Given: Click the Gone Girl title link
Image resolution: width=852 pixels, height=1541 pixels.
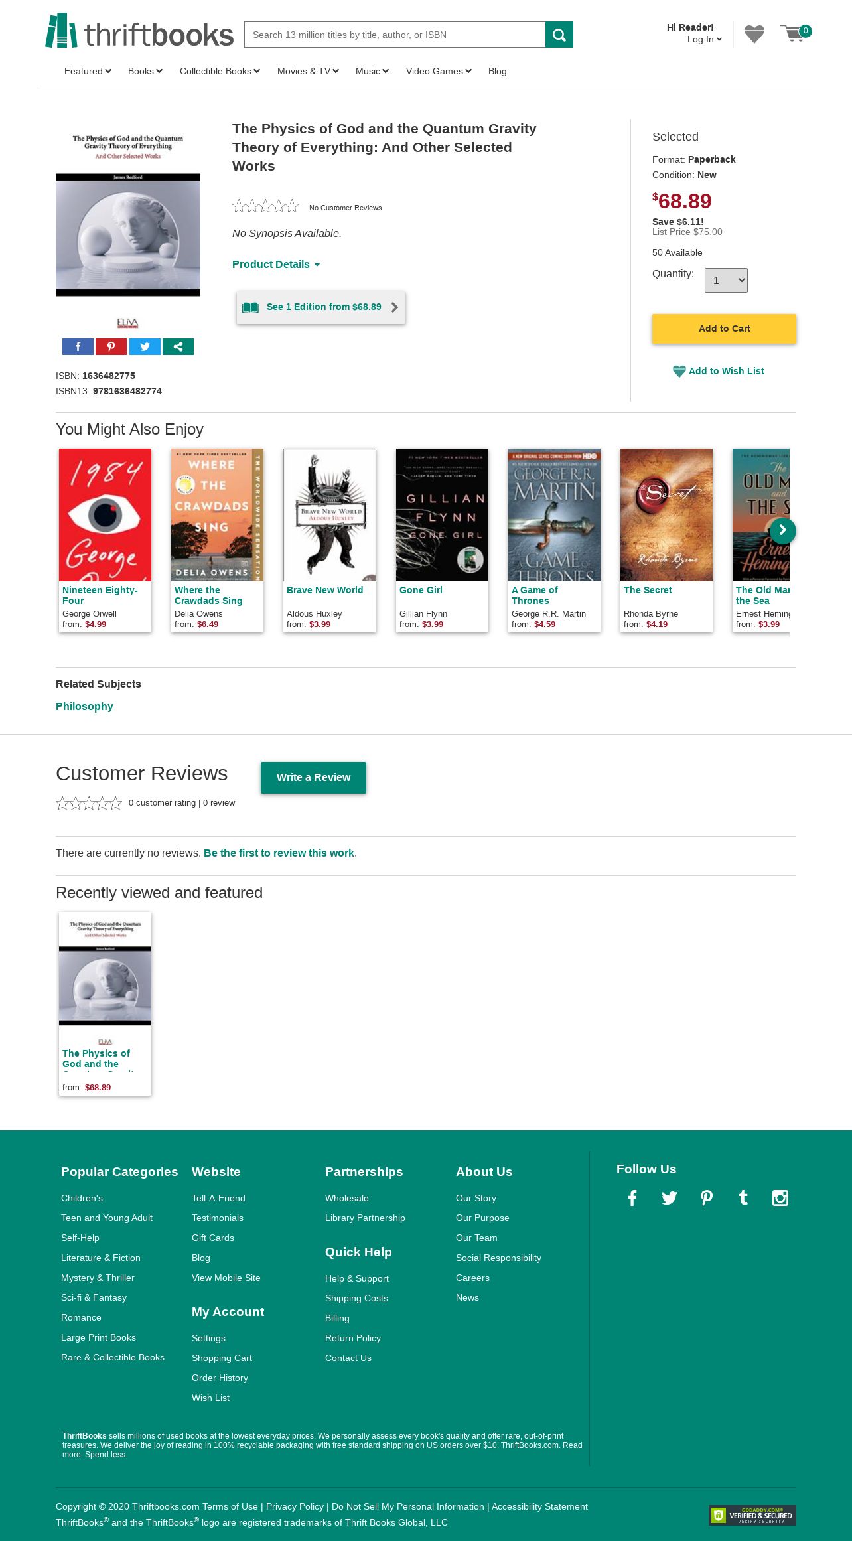Looking at the screenshot, I should click(421, 590).
